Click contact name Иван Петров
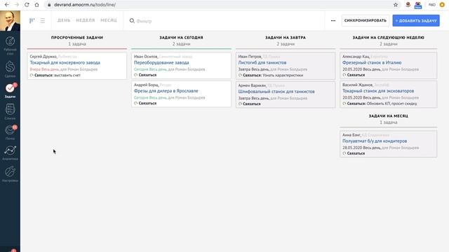 point(250,57)
